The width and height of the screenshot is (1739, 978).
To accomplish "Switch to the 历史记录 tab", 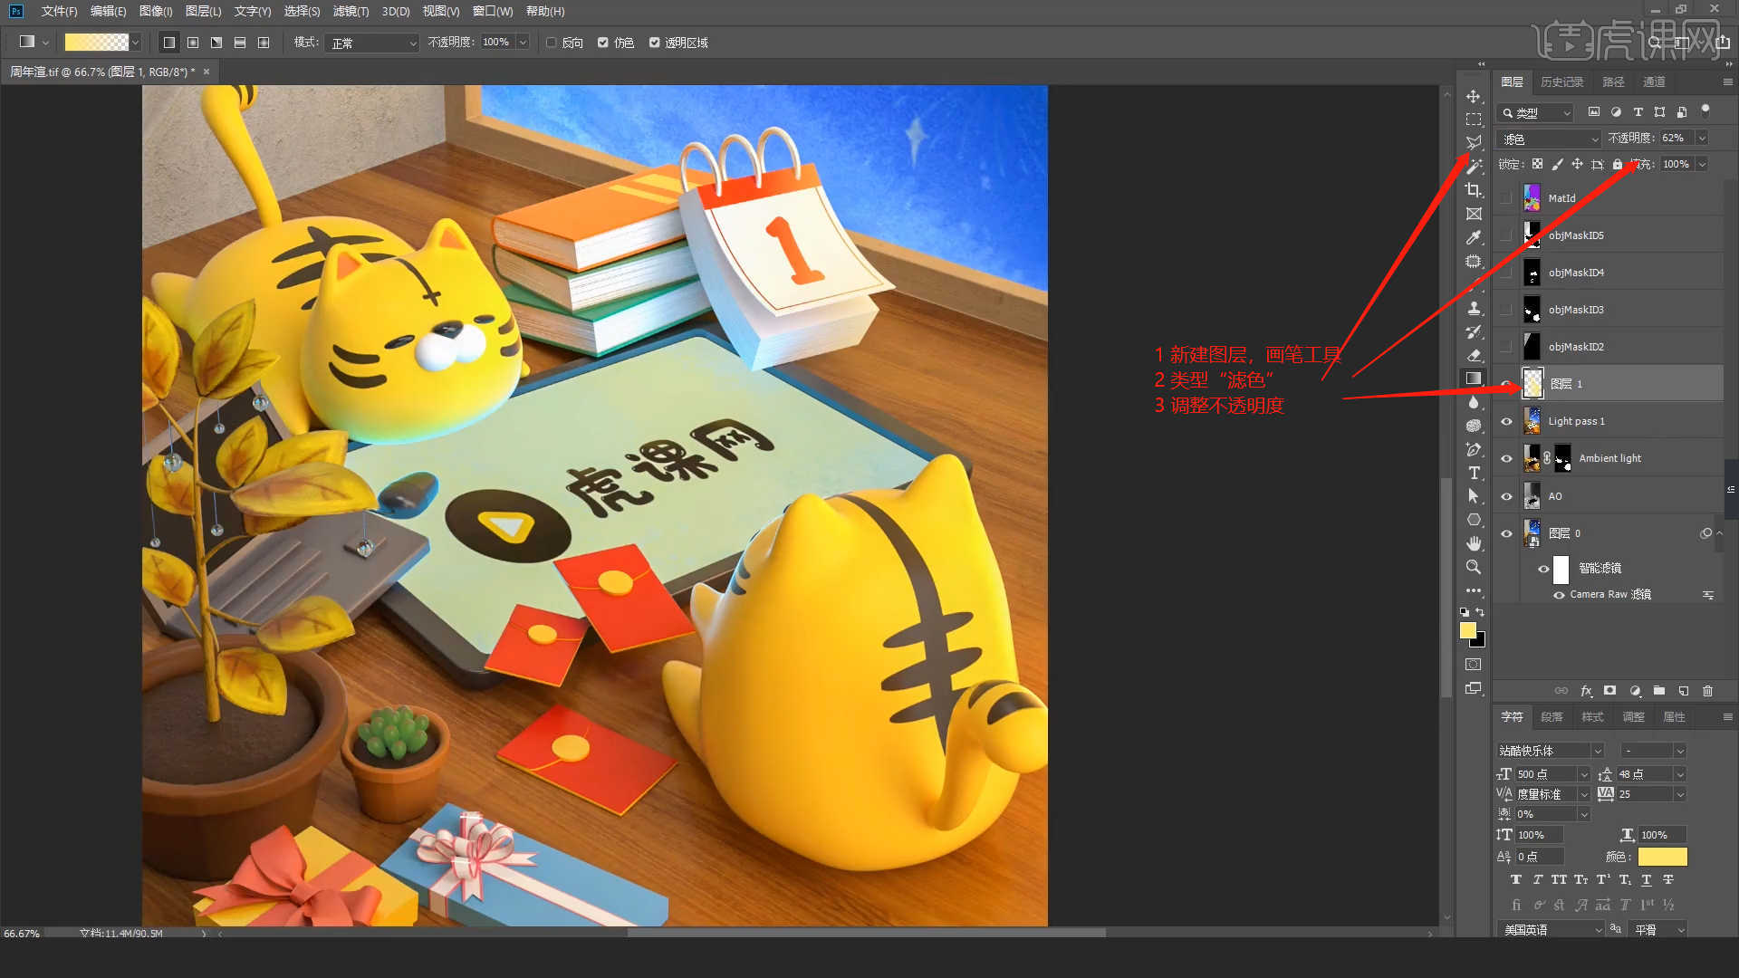I will coord(1561,81).
